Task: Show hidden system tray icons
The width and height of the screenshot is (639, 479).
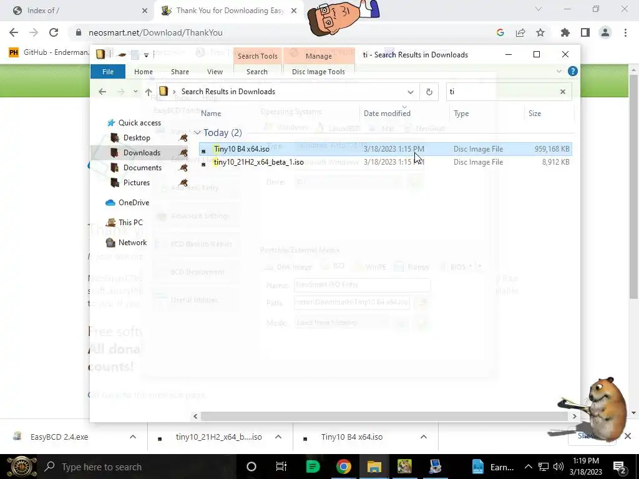Action: (528, 467)
